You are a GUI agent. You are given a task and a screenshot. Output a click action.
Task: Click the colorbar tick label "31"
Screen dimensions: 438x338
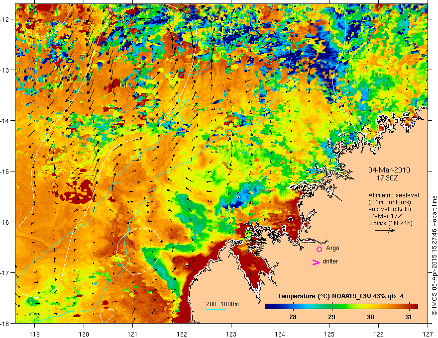coord(409,317)
